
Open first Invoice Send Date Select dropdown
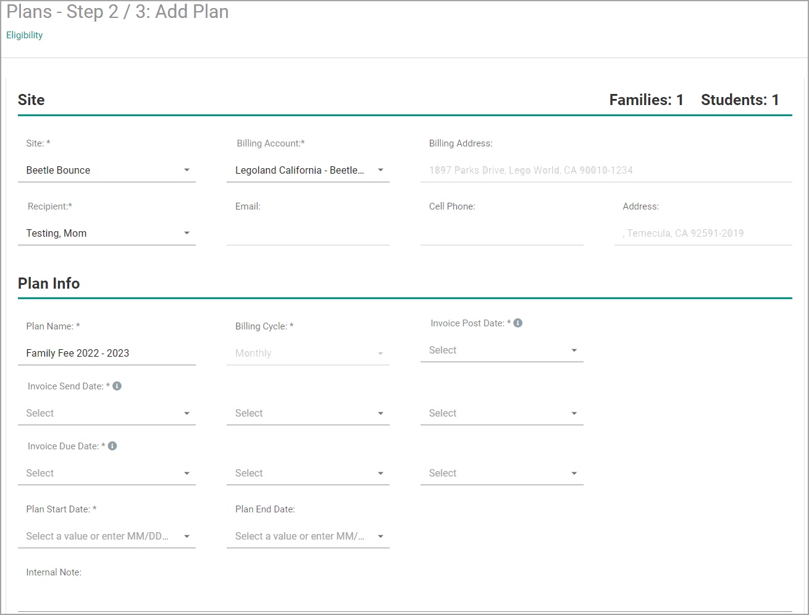click(107, 413)
